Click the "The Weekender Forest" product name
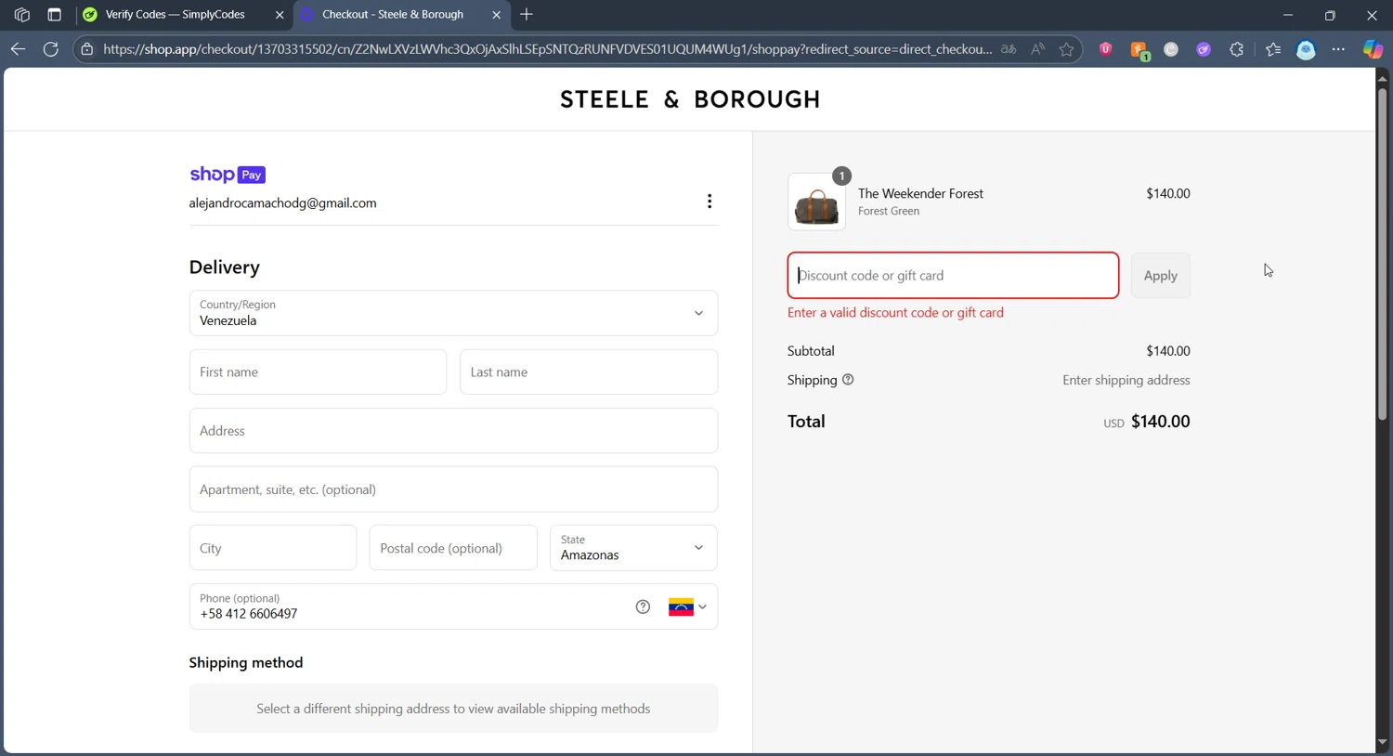 click(920, 194)
